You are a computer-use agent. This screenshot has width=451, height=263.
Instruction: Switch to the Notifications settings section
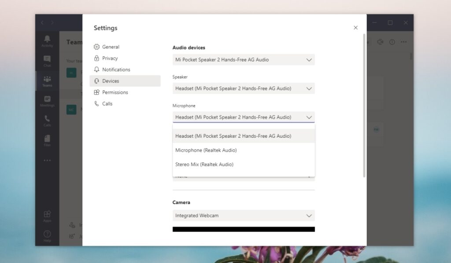(116, 69)
